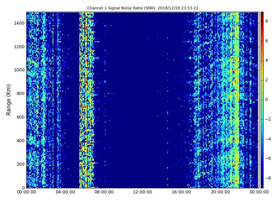Click the colorbar label −2
Image resolution: width=277 pixels, height=208 pixels.
click(268, 119)
